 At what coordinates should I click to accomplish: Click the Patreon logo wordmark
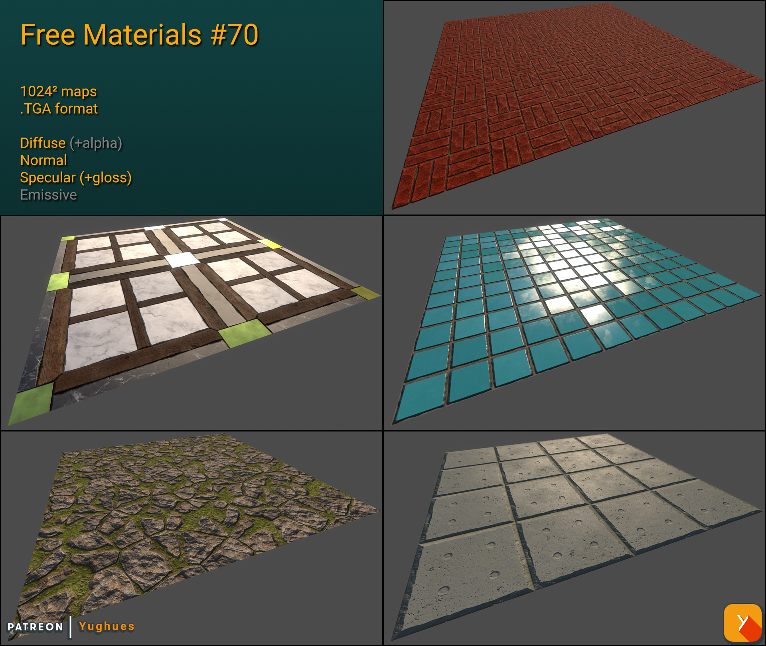point(35,626)
